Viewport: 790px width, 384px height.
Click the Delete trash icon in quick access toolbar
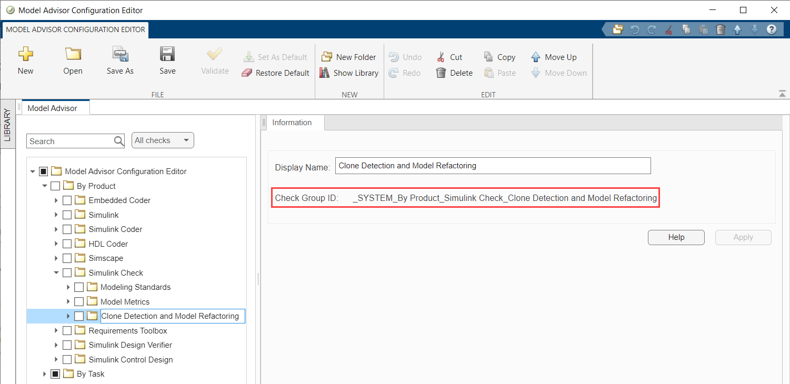[721, 29]
